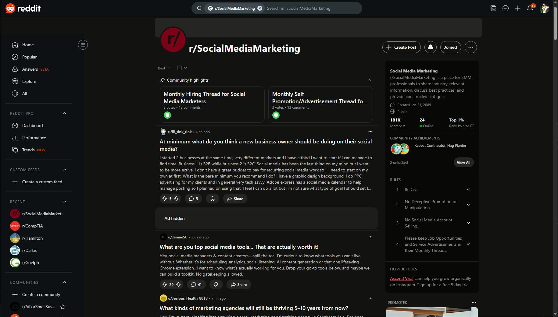Screen dimensions: 558x317
Task: Upvote the post by u/lil_tink_tink
Action: point(165,199)
